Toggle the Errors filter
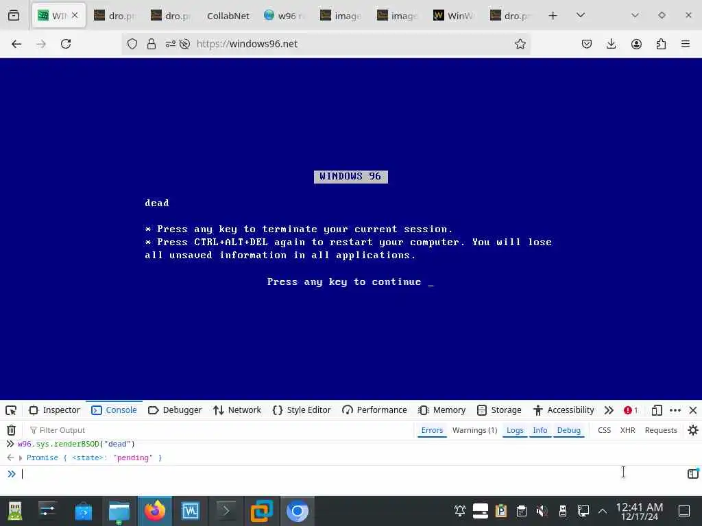702x526 pixels. point(432,430)
